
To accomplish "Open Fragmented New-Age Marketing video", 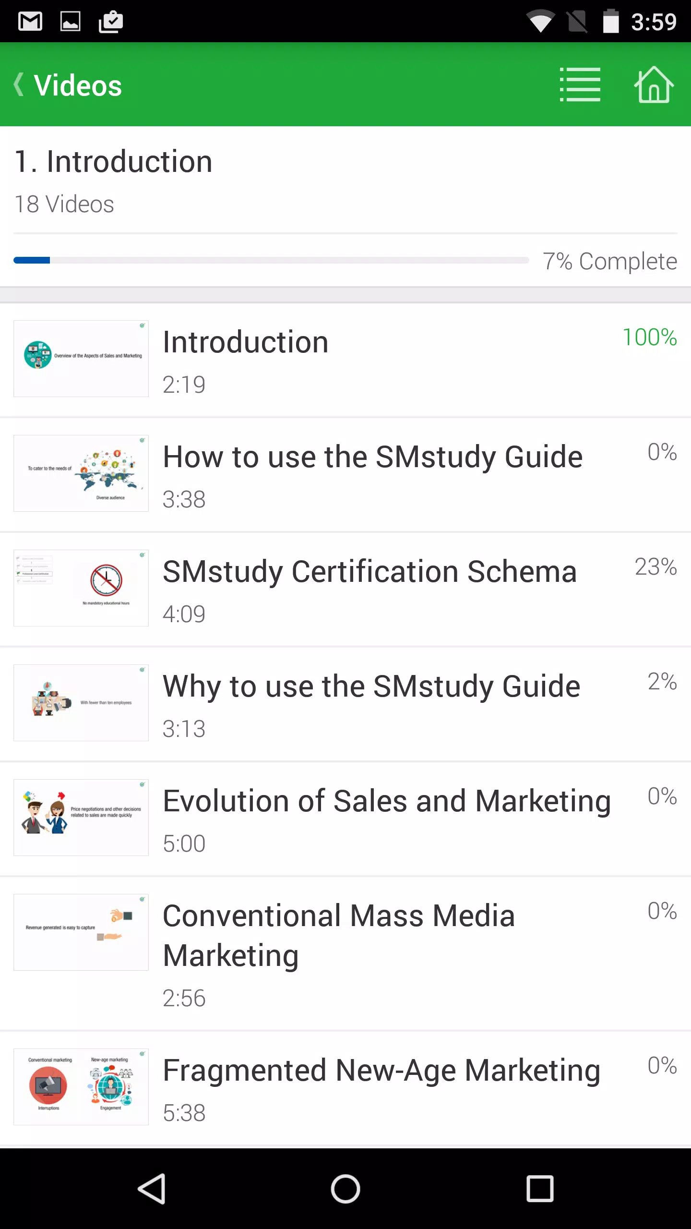I will [x=345, y=1089].
